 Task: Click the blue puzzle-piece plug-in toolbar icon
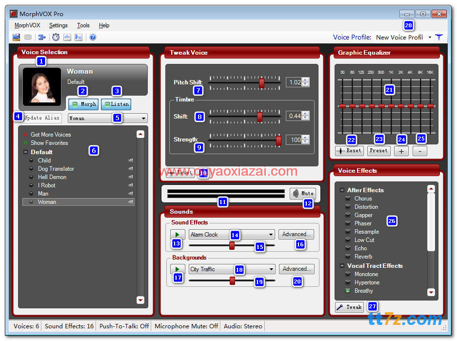(x=42, y=37)
